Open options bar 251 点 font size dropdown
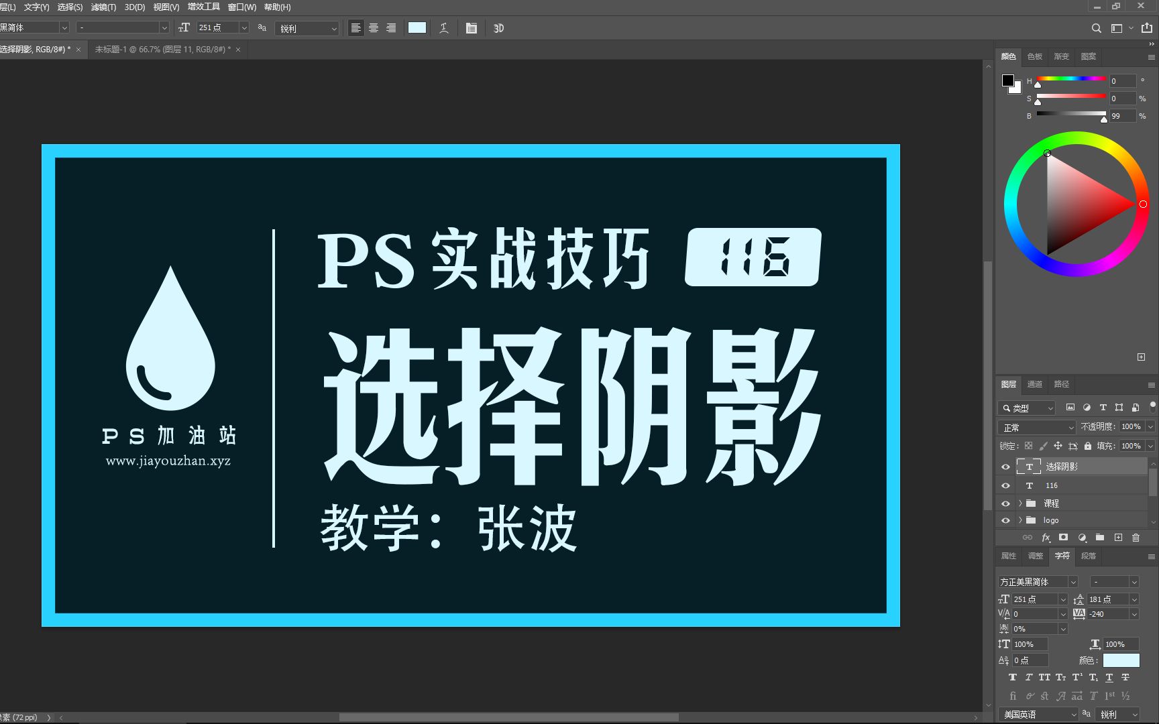 pos(243,27)
